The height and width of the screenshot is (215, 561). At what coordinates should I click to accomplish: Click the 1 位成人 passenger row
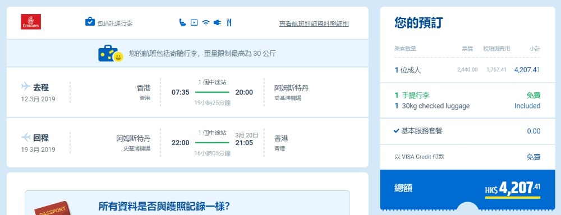[x=467, y=70]
